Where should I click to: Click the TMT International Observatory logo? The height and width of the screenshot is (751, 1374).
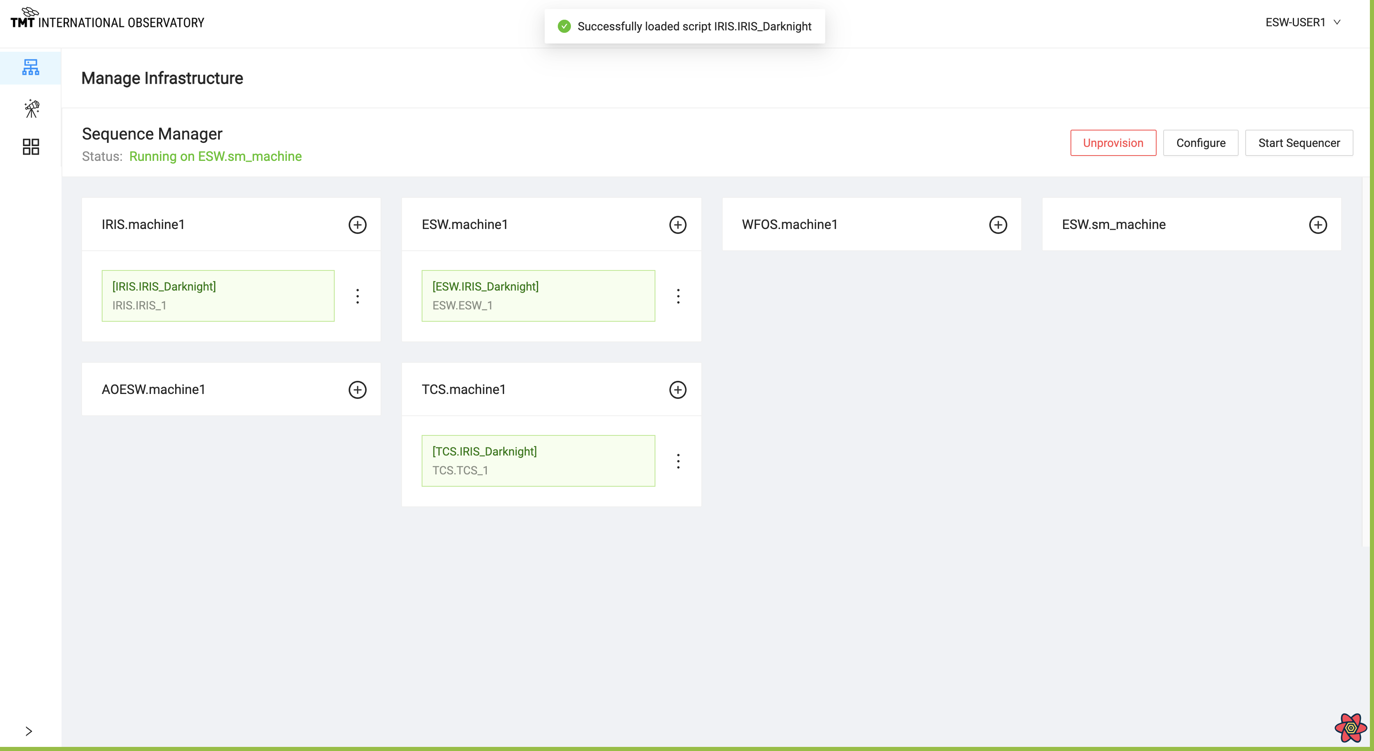(x=107, y=19)
